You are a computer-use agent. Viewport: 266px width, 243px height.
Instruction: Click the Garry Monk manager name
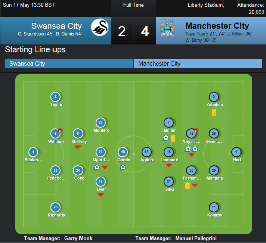(x=78, y=238)
